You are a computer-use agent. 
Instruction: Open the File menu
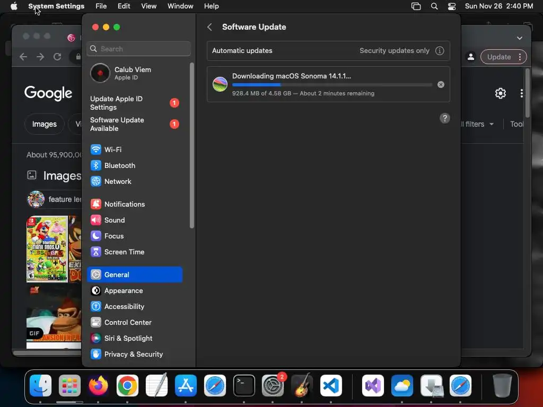(x=101, y=6)
